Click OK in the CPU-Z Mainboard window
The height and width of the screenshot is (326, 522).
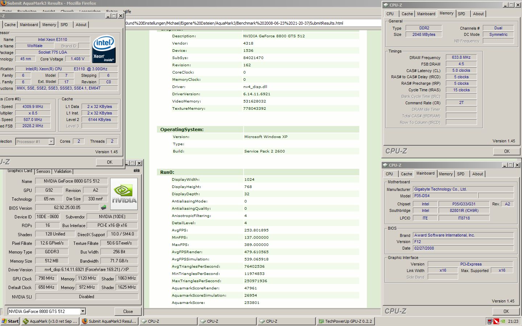[x=506, y=312]
